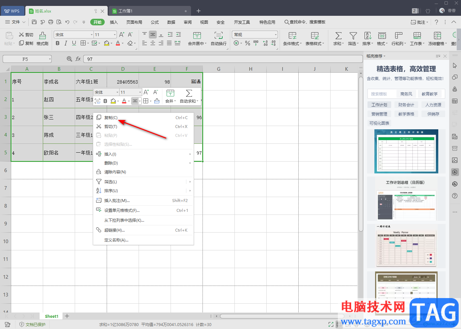Viewport: 461px width, 329px height.
Task: Click the 工作计划 template category button
Action: 379,105
